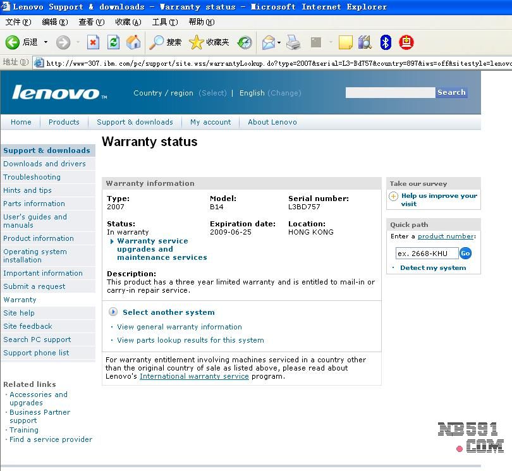Click the product number input field
This screenshot has width=512, height=471.
(x=426, y=254)
